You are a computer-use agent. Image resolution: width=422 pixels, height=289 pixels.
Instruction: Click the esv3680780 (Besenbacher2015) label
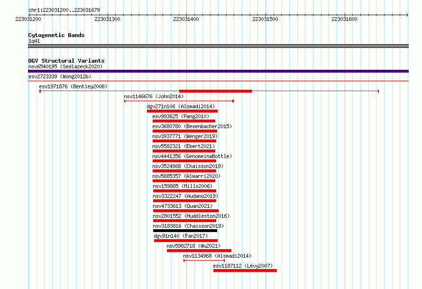pos(192,126)
